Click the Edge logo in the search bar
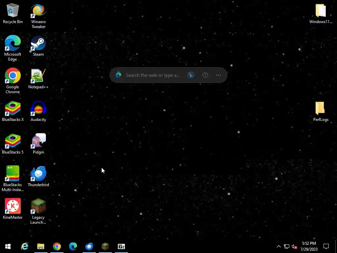 (x=118, y=75)
